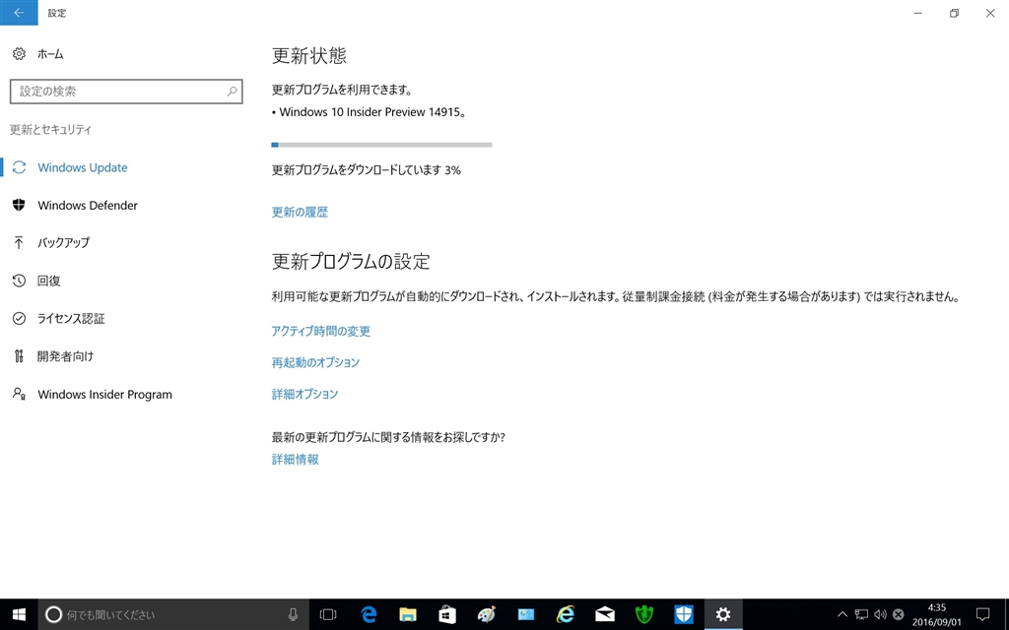This screenshot has height=630, width=1009.
Task: Open the ホーム gear icon
Action: pyautogui.click(x=20, y=54)
